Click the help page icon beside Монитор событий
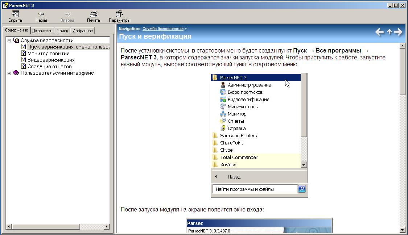 tap(24, 53)
